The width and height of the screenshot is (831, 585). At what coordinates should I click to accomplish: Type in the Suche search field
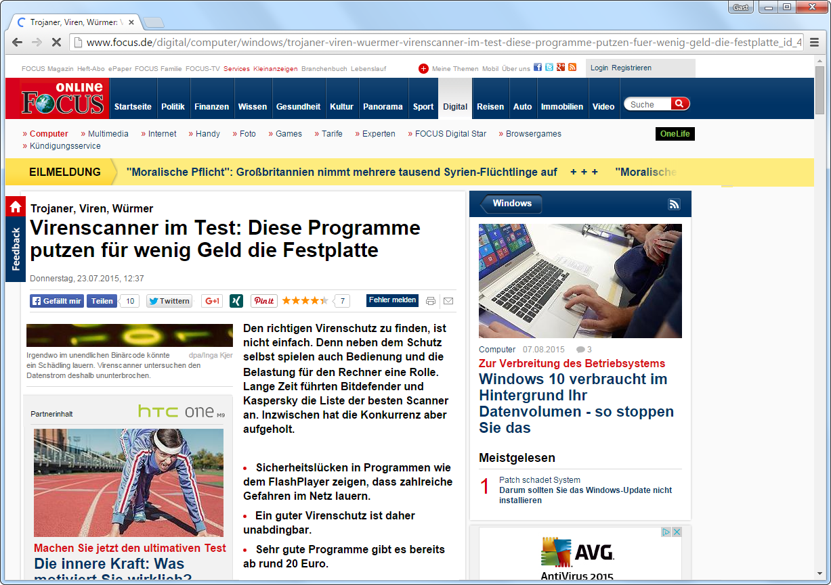[x=647, y=104]
